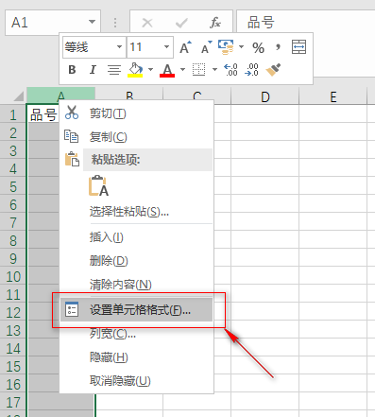Open the font name dropdown 等线

pyautogui.click(x=119, y=47)
